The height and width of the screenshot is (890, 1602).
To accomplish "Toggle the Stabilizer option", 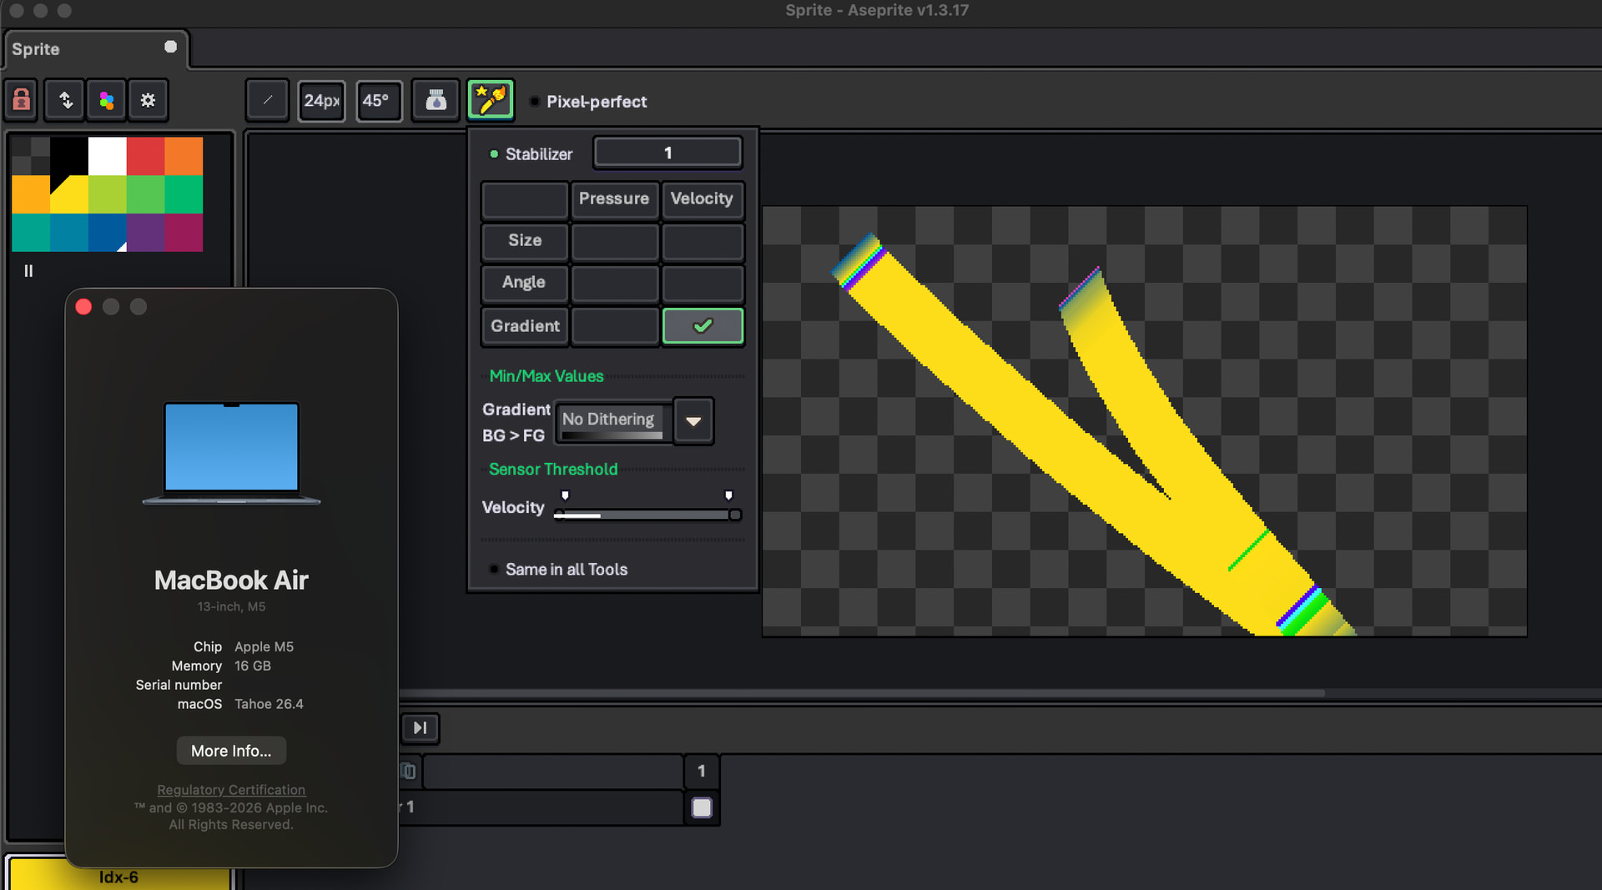I will [494, 154].
